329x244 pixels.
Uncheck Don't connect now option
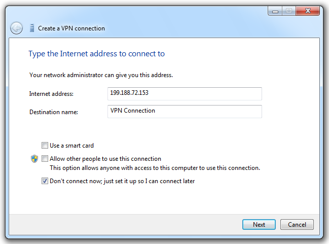(45, 181)
